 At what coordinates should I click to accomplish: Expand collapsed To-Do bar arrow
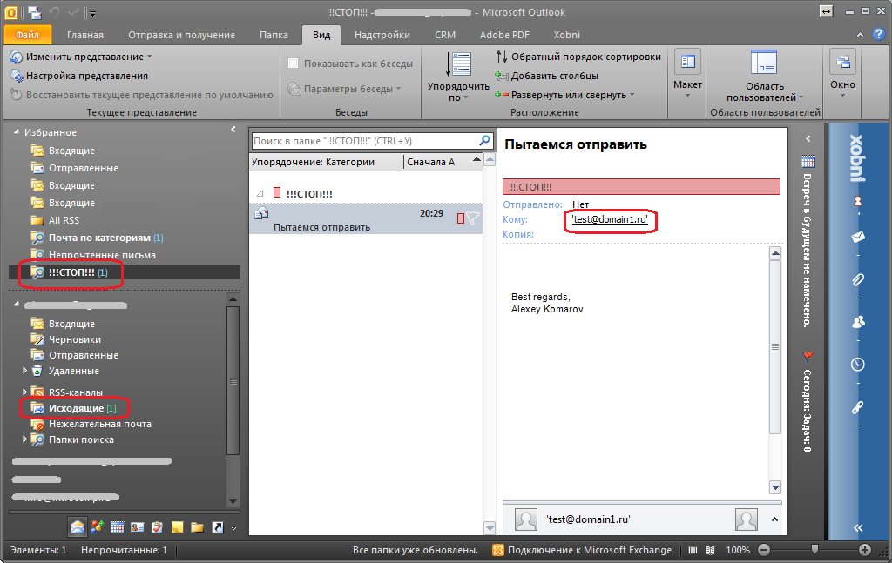point(808,138)
